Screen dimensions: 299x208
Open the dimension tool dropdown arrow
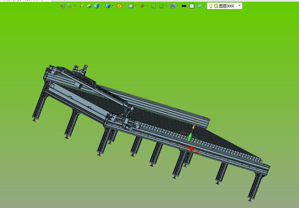coord(166,6)
